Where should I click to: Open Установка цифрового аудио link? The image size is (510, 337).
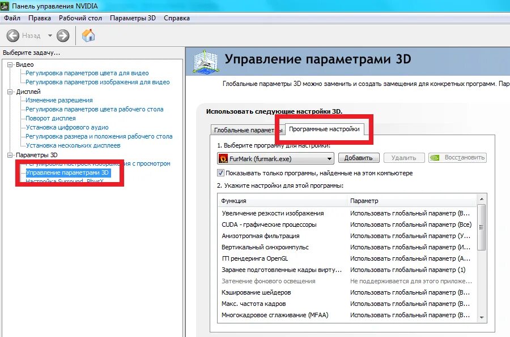(x=67, y=128)
